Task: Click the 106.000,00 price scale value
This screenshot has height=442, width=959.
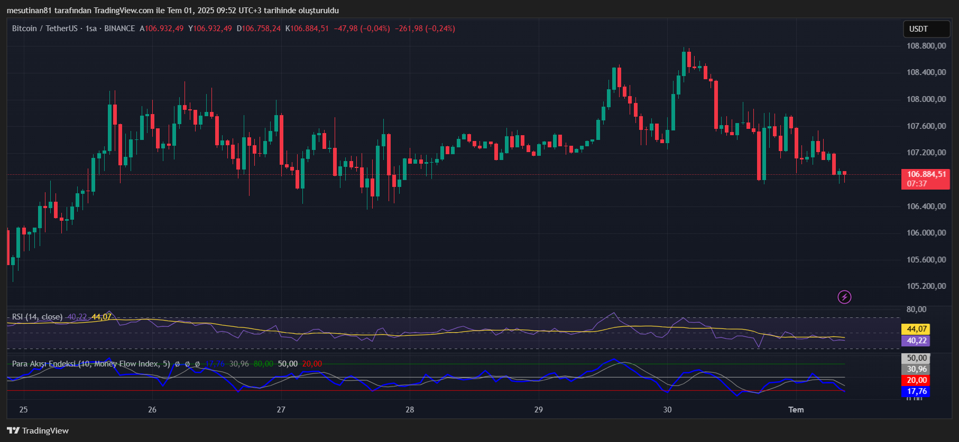Action: (x=926, y=233)
